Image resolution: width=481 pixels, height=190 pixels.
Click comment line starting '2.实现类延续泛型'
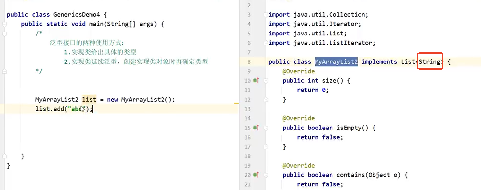(136, 62)
